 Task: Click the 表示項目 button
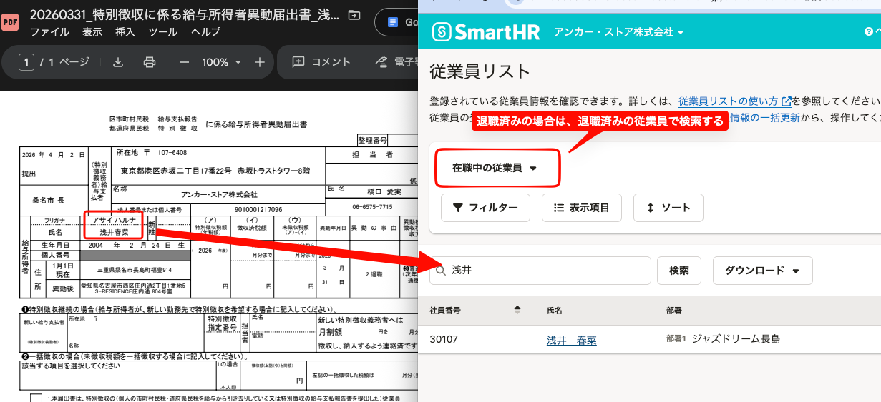pos(582,208)
